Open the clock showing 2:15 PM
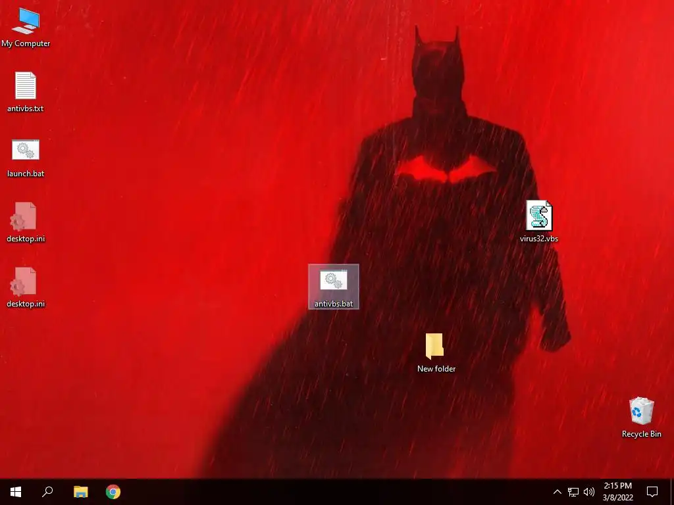This screenshot has width=674, height=505. pos(617,492)
